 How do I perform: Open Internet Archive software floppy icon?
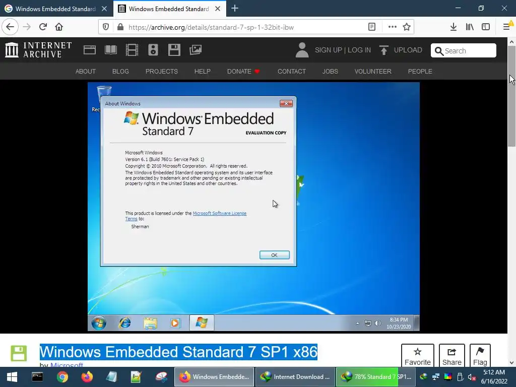(x=174, y=50)
